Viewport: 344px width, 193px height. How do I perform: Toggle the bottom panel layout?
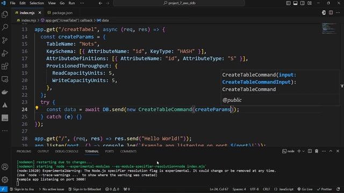click(295, 3)
